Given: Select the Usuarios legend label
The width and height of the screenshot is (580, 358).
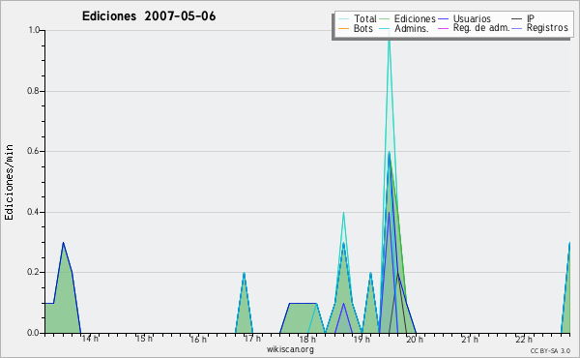Looking at the screenshot, I should coord(472,19).
